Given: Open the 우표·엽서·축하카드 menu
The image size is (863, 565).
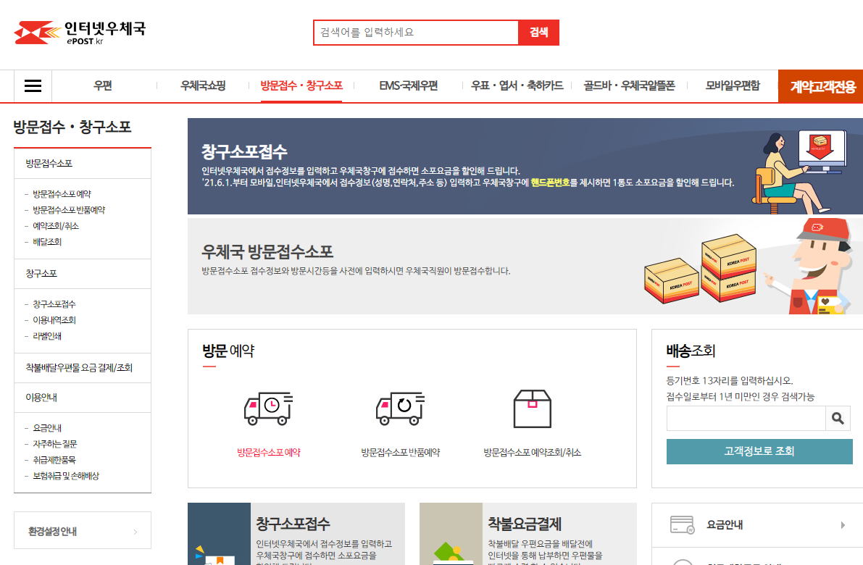Looking at the screenshot, I should point(517,85).
